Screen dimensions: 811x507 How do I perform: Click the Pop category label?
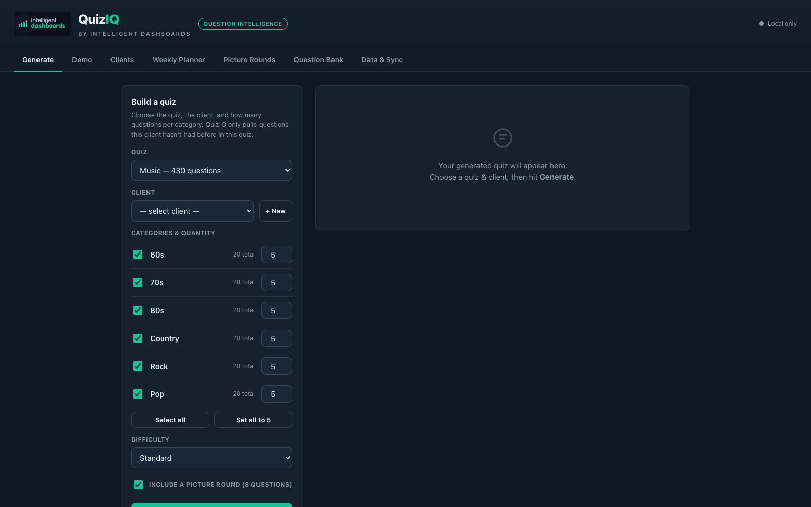coord(157,394)
